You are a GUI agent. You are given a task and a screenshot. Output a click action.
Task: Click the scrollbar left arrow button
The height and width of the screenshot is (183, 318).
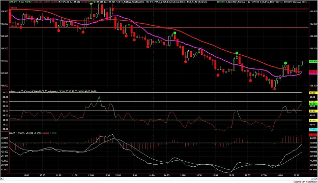point(2,179)
